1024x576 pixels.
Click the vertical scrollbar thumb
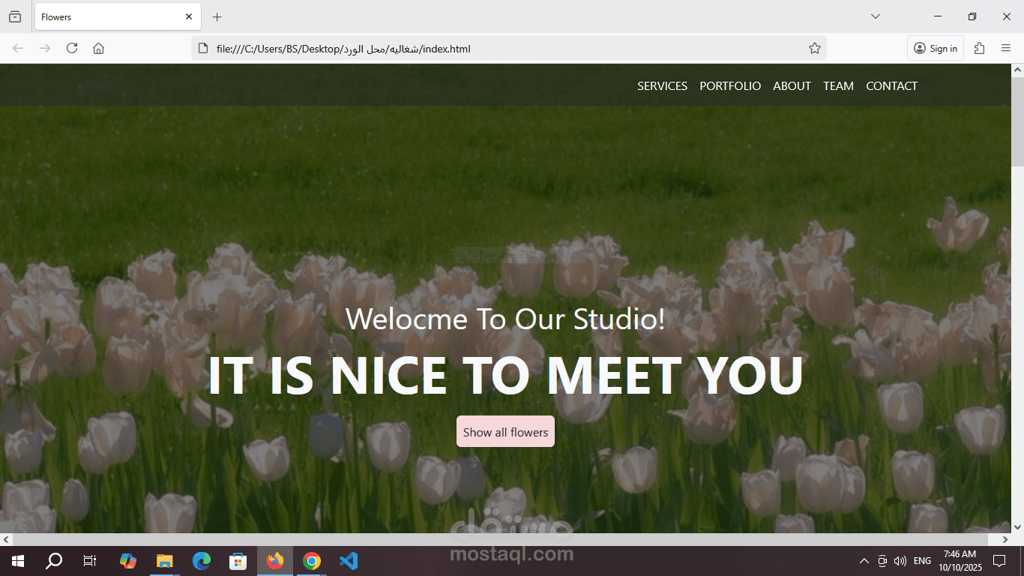pyautogui.click(x=1017, y=121)
